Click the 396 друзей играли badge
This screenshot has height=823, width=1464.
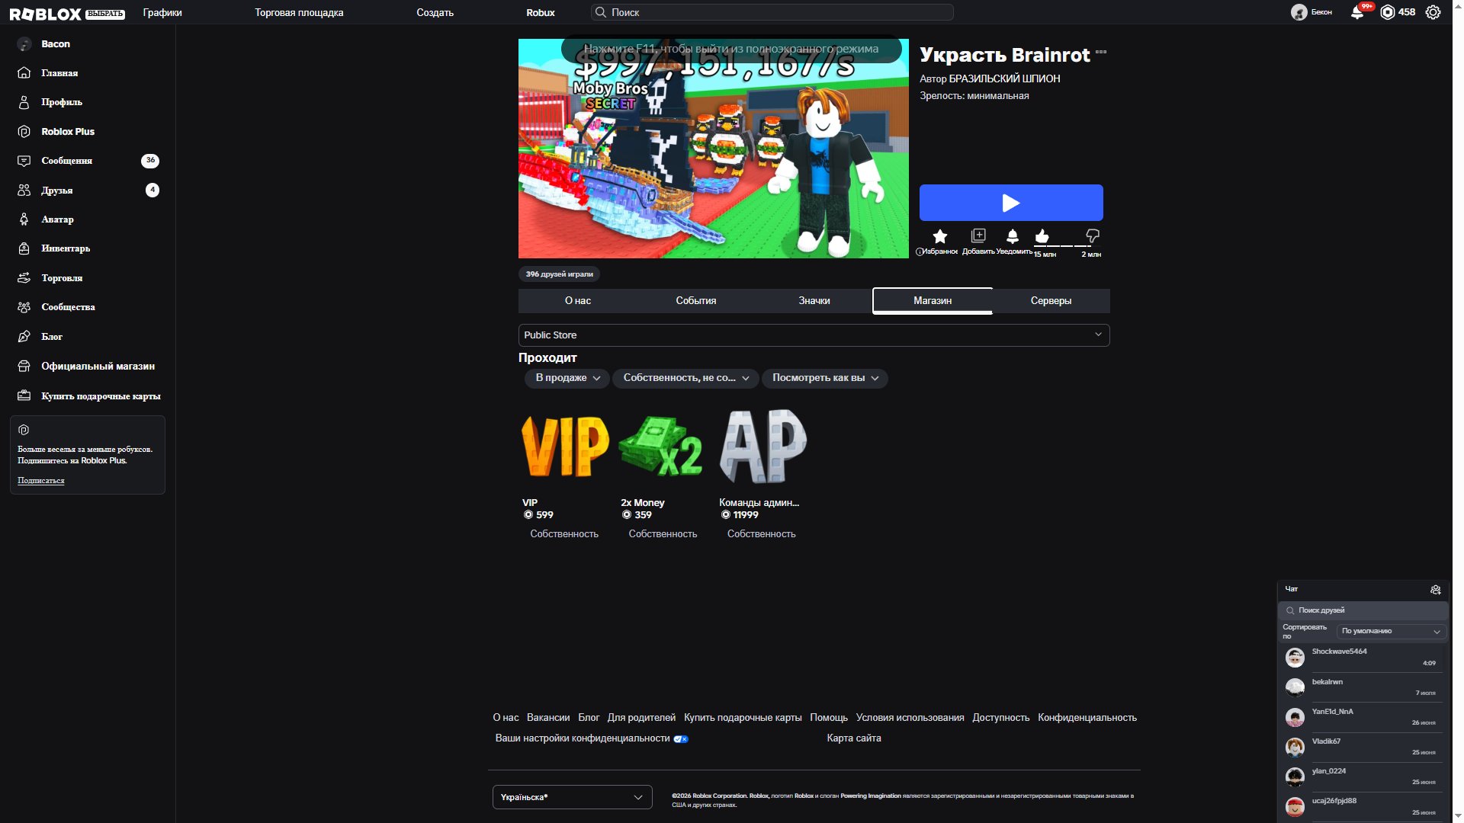click(559, 274)
